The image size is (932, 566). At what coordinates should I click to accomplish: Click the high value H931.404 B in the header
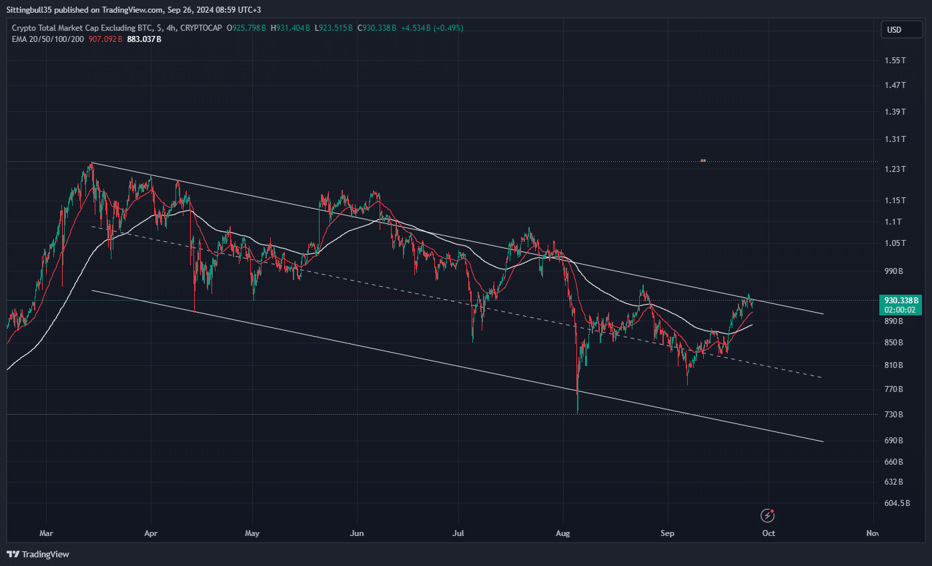pos(290,28)
